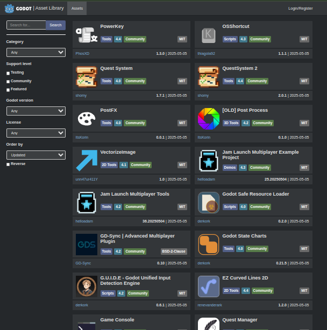This screenshot has width=327, height=330.
Task: Open the Quest Manager feather icon
Action: click(x=209, y=324)
